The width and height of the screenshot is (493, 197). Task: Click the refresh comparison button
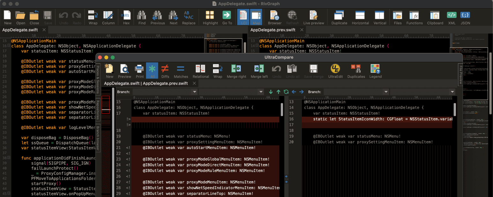click(x=286, y=92)
